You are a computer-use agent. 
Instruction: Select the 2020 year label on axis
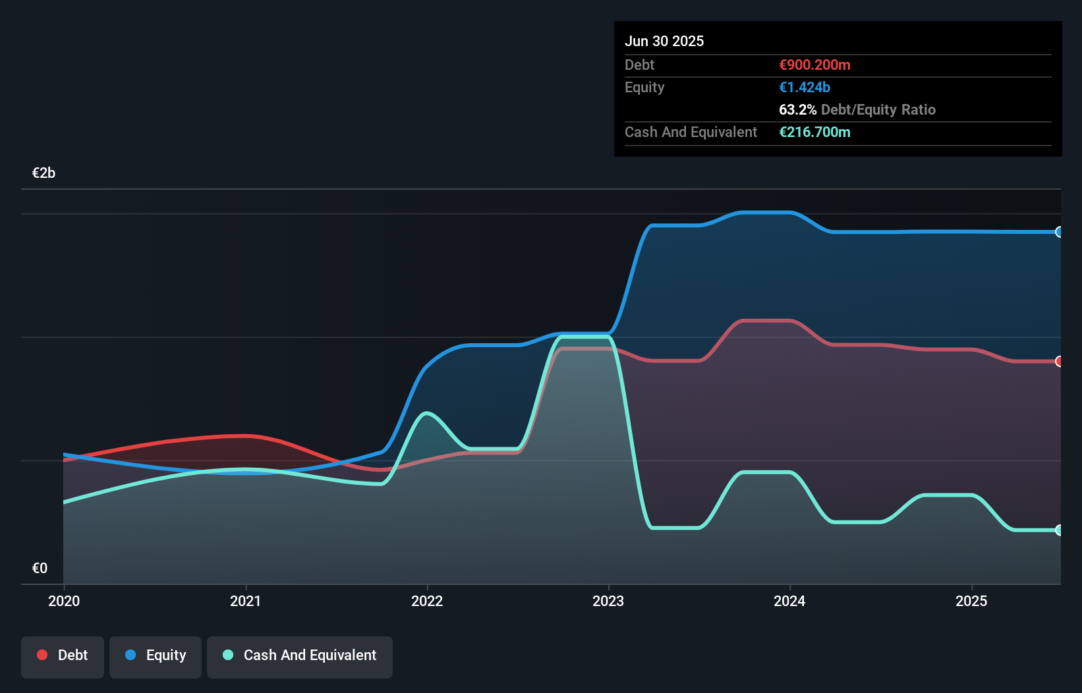(x=63, y=601)
